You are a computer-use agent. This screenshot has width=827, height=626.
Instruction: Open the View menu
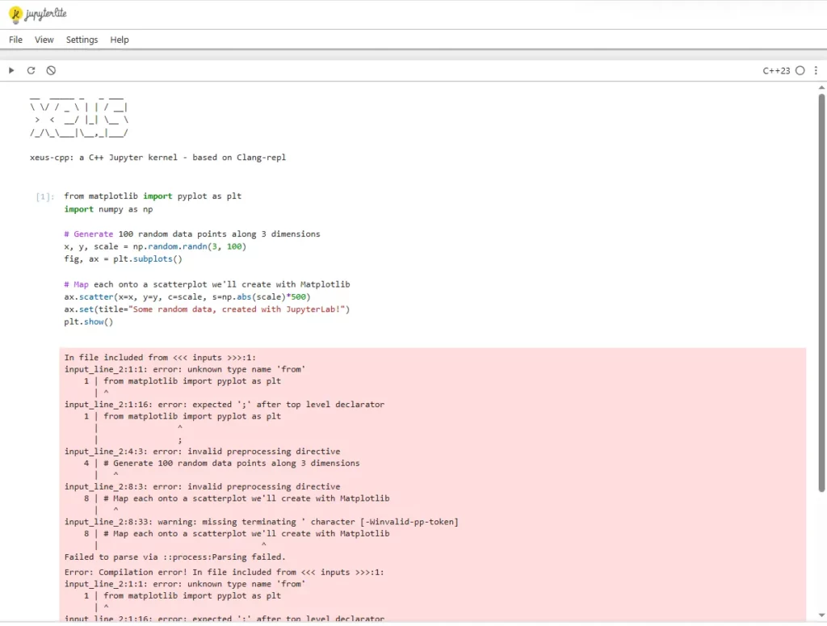point(44,39)
